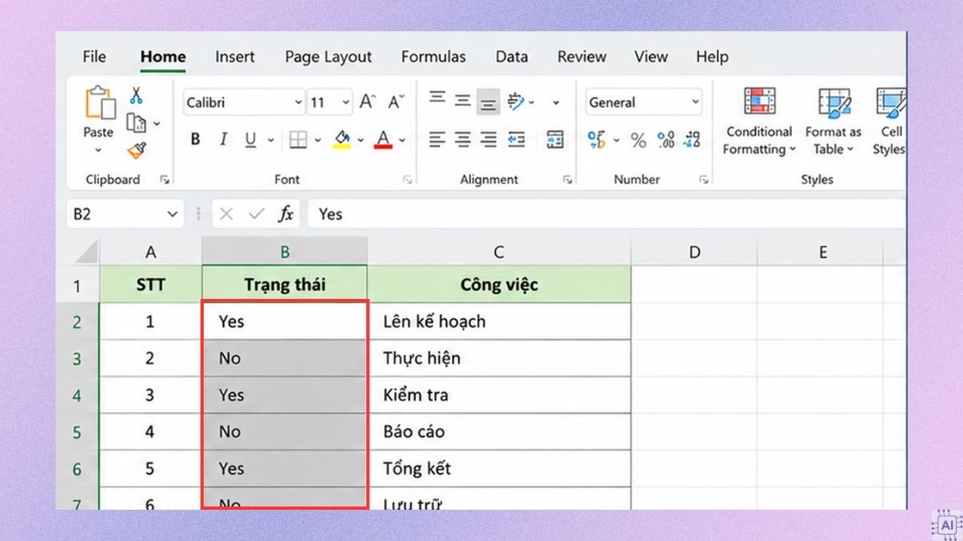
Task: Open the Number group dialog launcher
Action: (x=704, y=180)
